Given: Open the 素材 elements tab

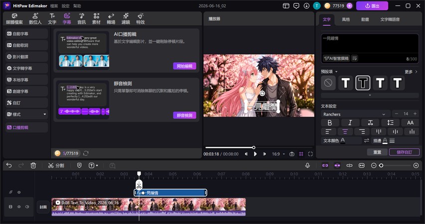Looking at the screenshot, I should (x=96, y=19).
